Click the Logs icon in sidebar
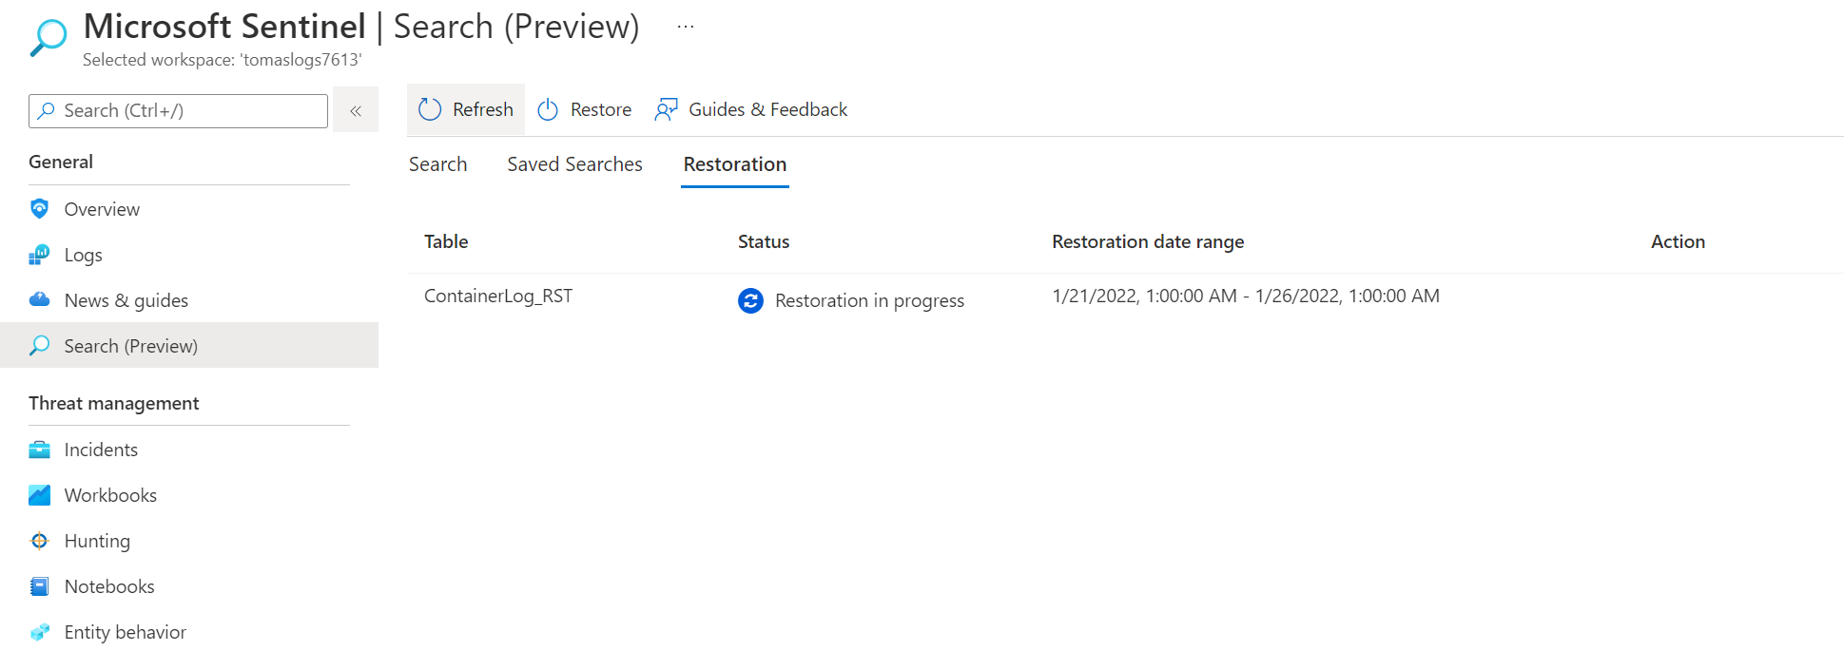Image resolution: width=1844 pixels, height=651 pixels. coord(39,255)
